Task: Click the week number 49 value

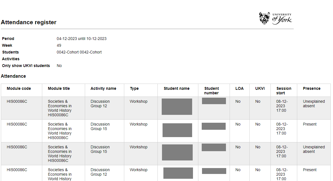Action: [59, 45]
